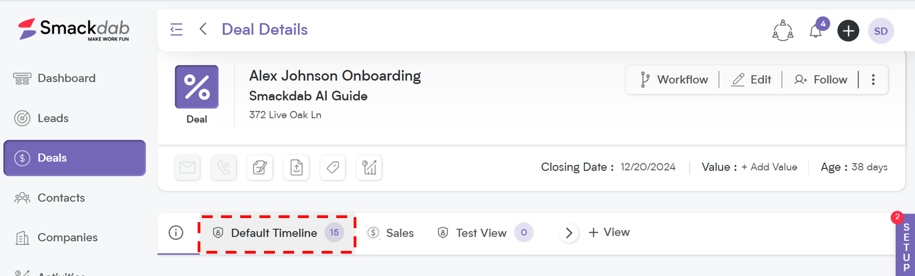Viewport: 915px width, 276px height.
Task: Open notifications bell with badge 4
Action: 817,30
